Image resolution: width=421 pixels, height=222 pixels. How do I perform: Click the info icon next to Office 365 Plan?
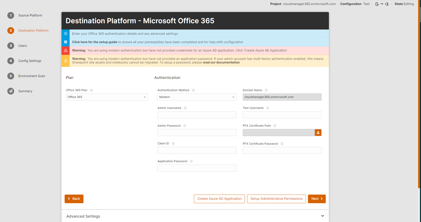91,90
